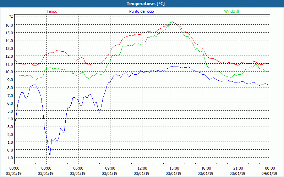This screenshot has width=284, height=177.
Task: Click the '13,0' y-axis value
Action: [9, 48]
